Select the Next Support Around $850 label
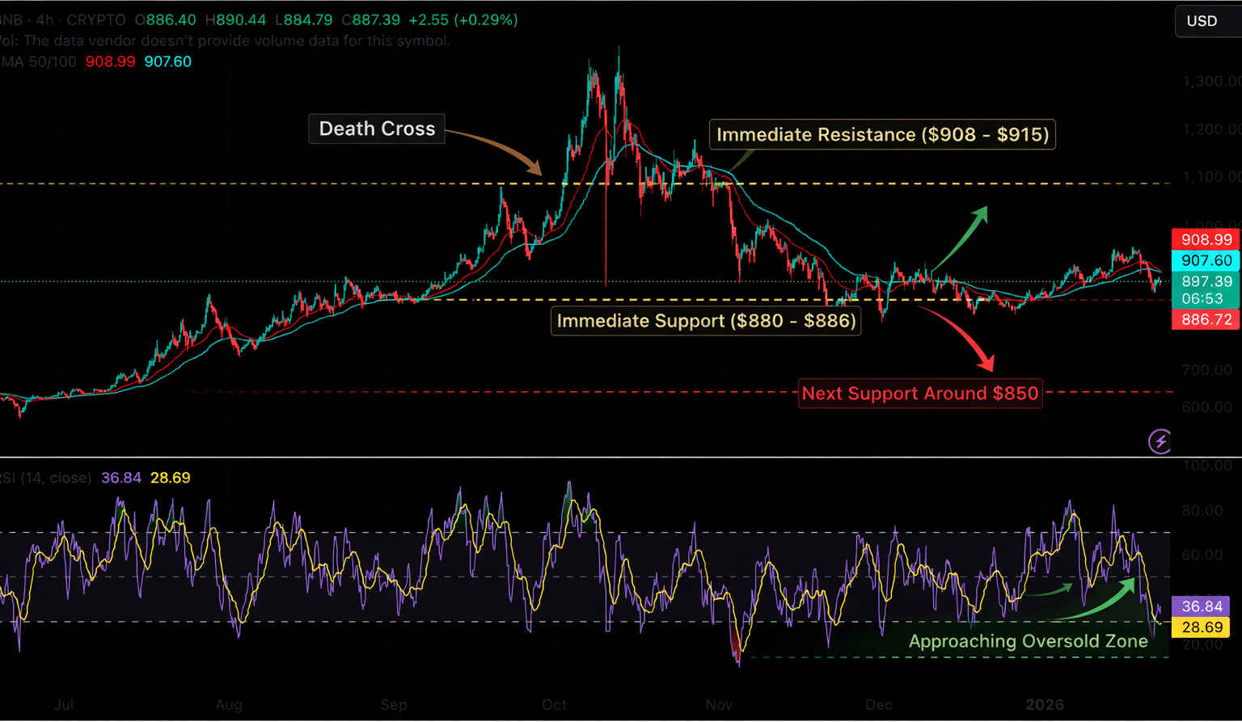Image resolution: width=1242 pixels, height=722 pixels. click(x=919, y=394)
